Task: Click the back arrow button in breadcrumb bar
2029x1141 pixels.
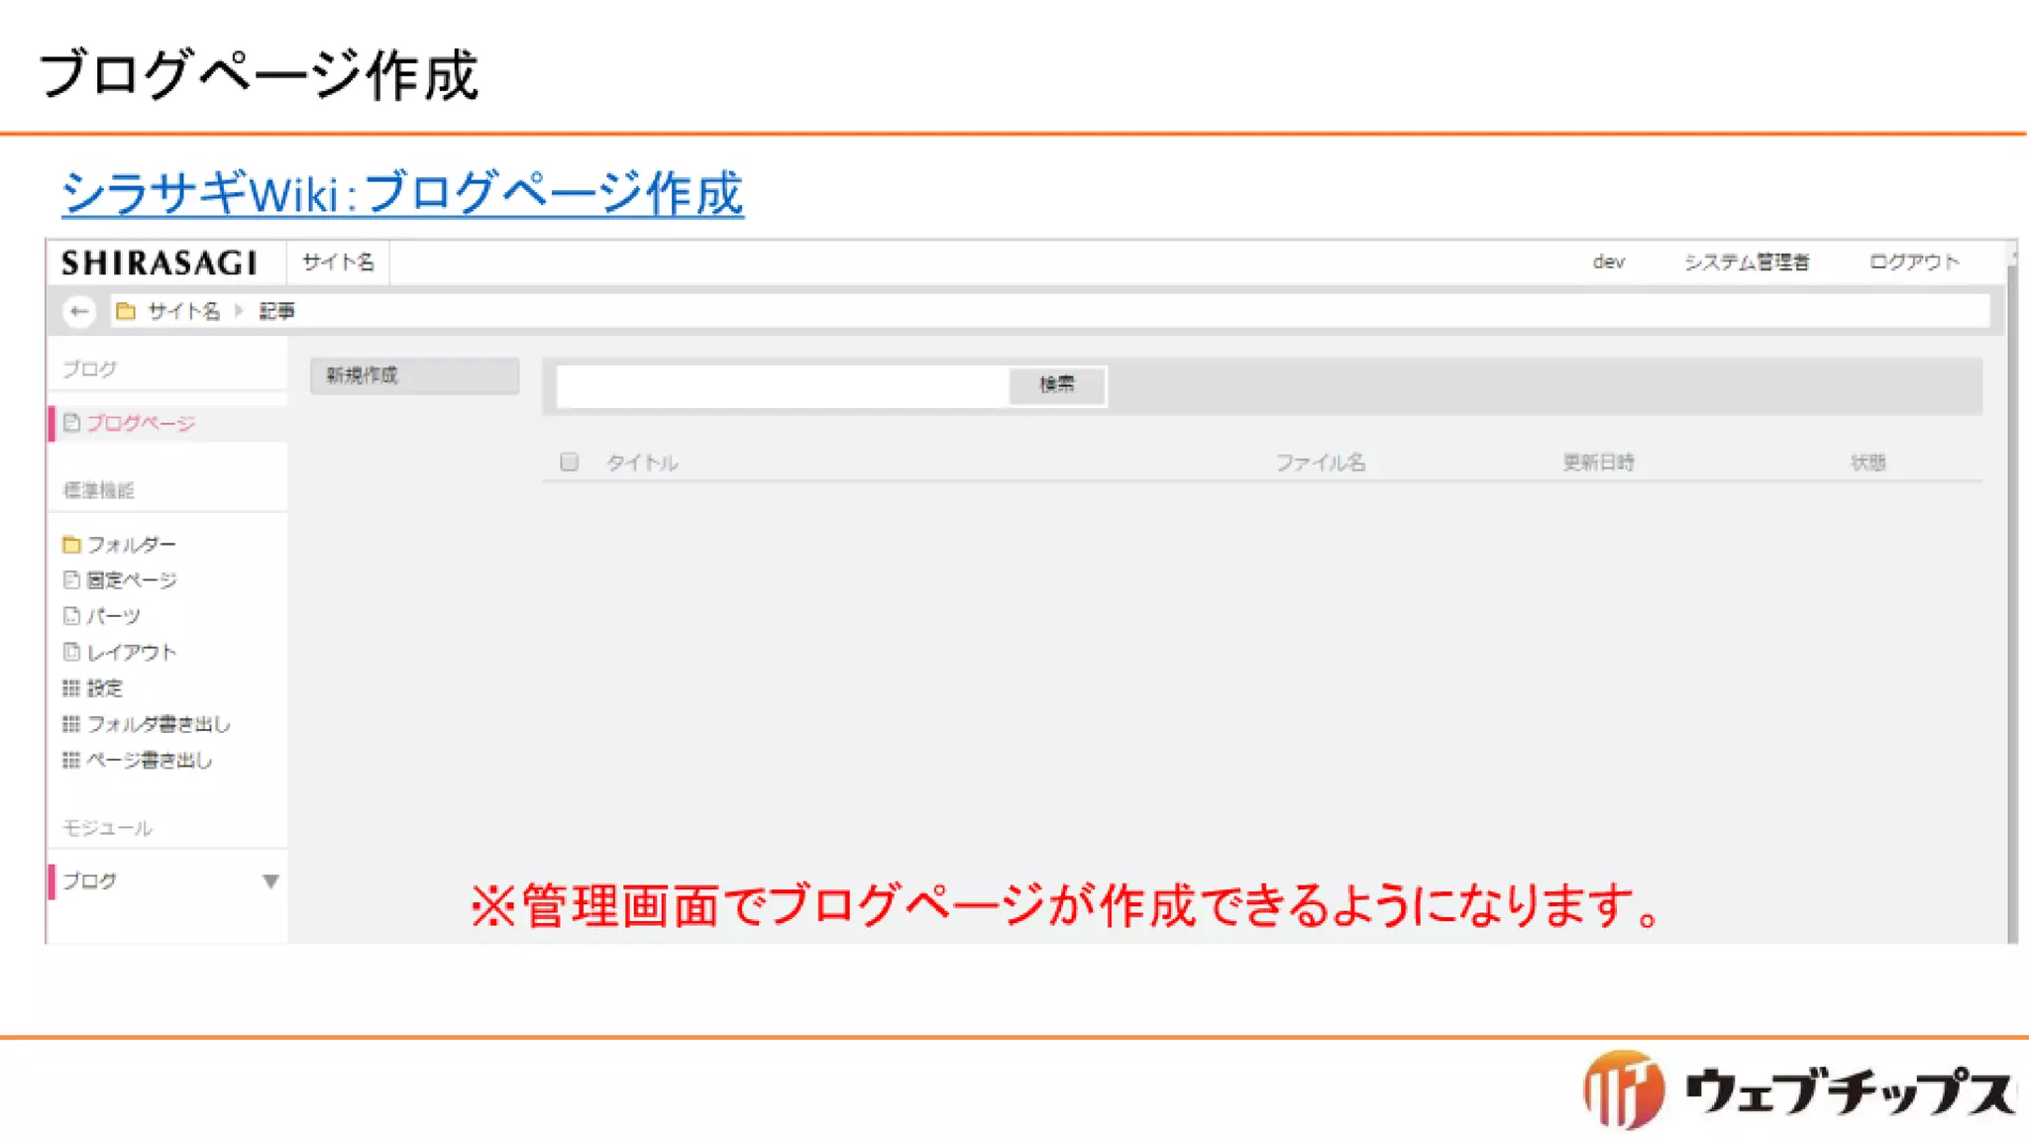Action: [x=79, y=311]
